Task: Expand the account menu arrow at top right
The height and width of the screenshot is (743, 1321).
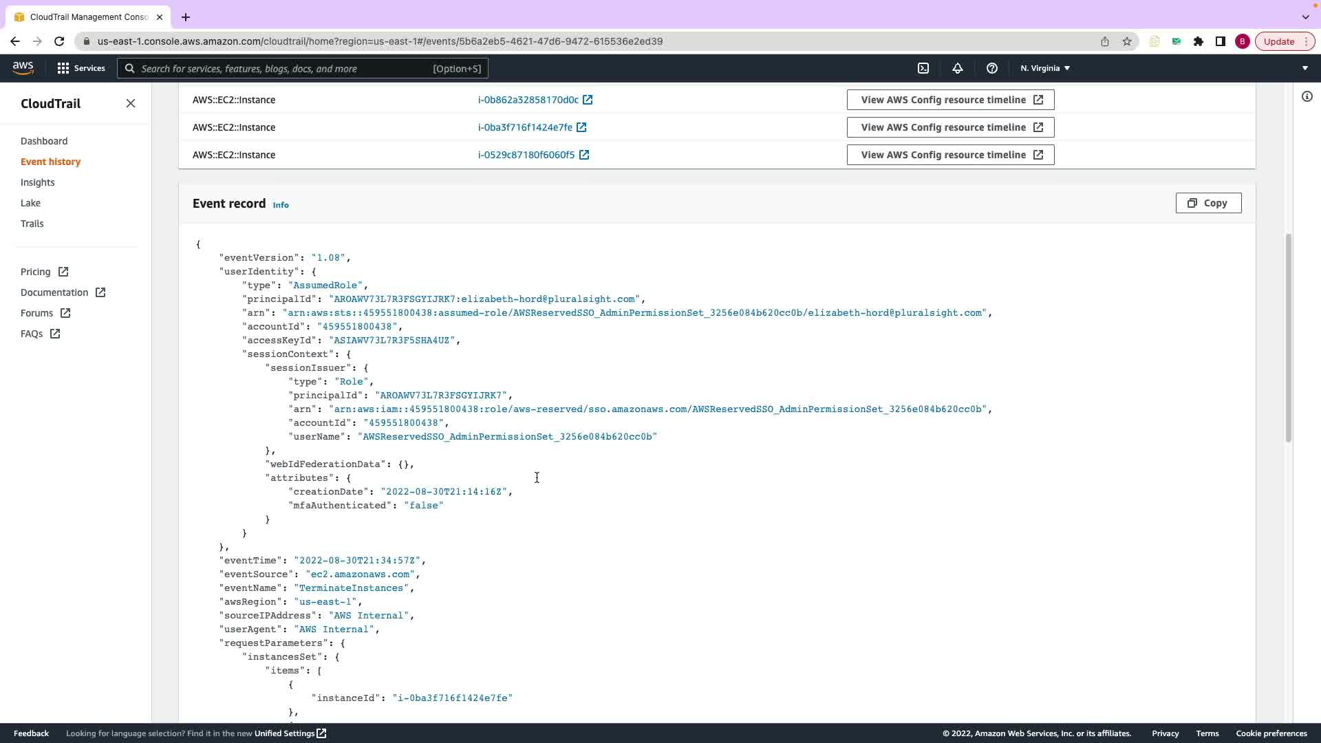Action: pos(1304,68)
